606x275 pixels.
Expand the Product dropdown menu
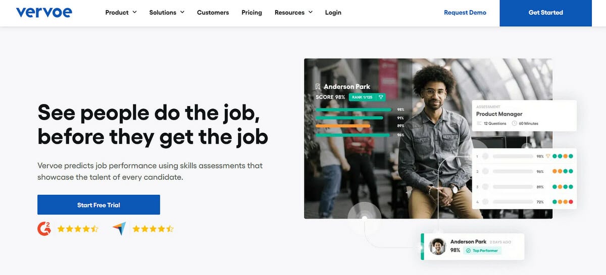pyautogui.click(x=121, y=13)
